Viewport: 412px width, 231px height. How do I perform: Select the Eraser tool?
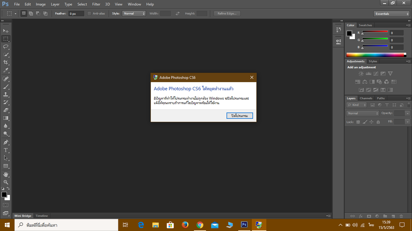click(x=6, y=110)
